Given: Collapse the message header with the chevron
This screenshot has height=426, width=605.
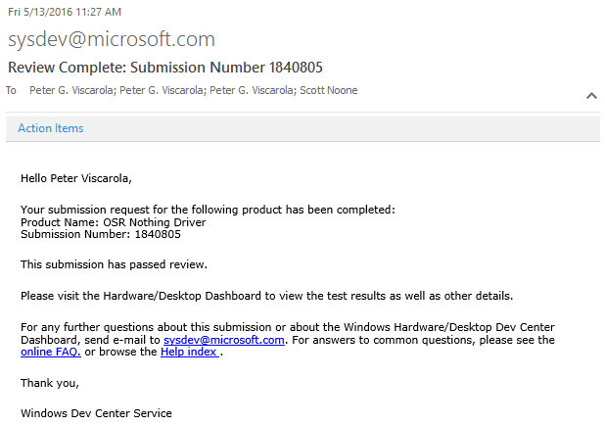Looking at the screenshot, I should pos(591,96).
